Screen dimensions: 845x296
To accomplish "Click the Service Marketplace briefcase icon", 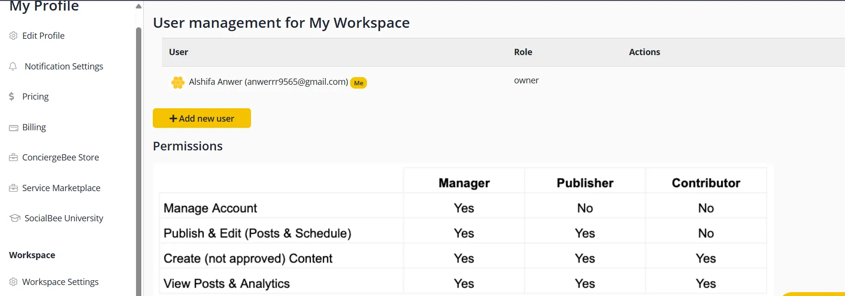I will point(13,188).
